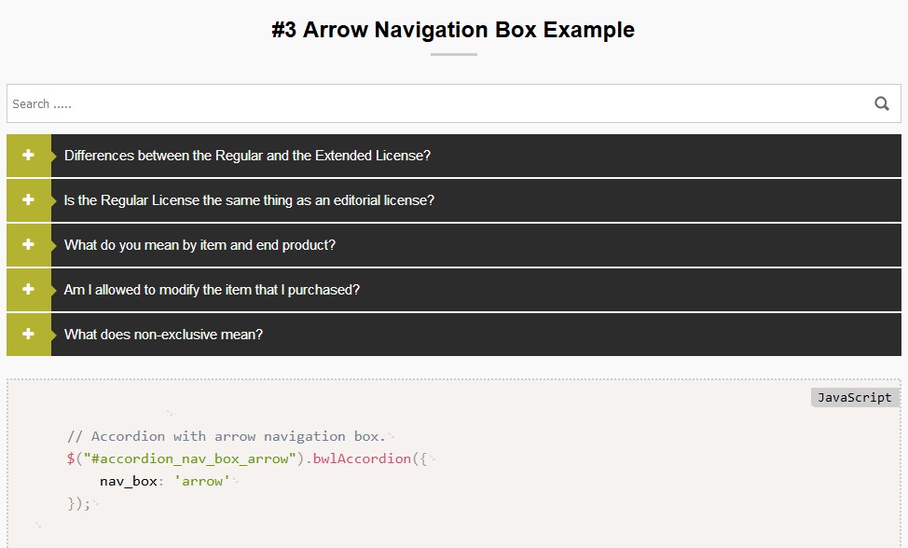
Task: Click the plus icon for the editorial license question
Action: pyautogui.click(x=28, y=200)
